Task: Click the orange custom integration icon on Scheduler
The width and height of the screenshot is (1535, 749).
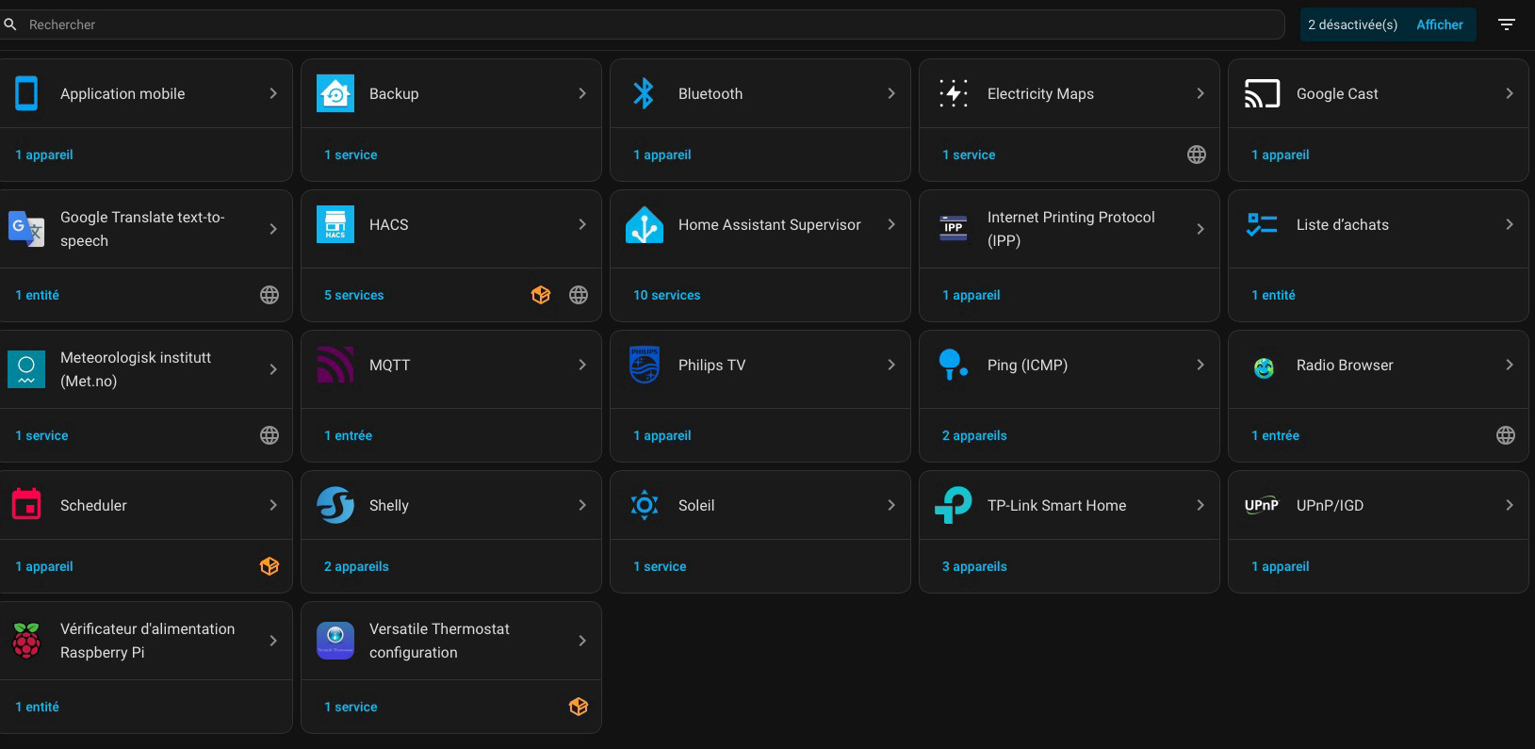Action: click(269, 566)
